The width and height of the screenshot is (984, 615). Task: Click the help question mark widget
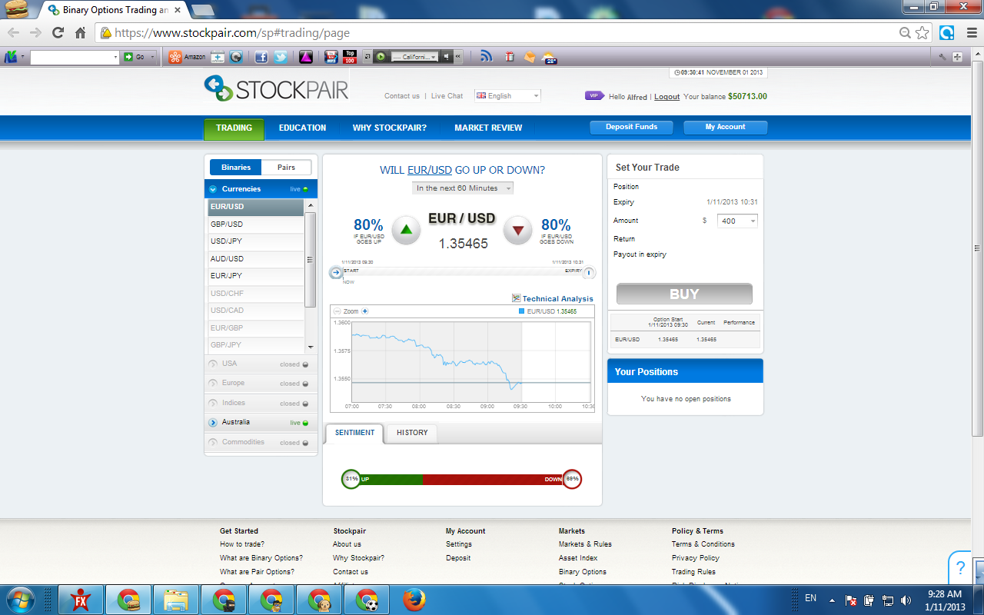[x=960, y=568]
